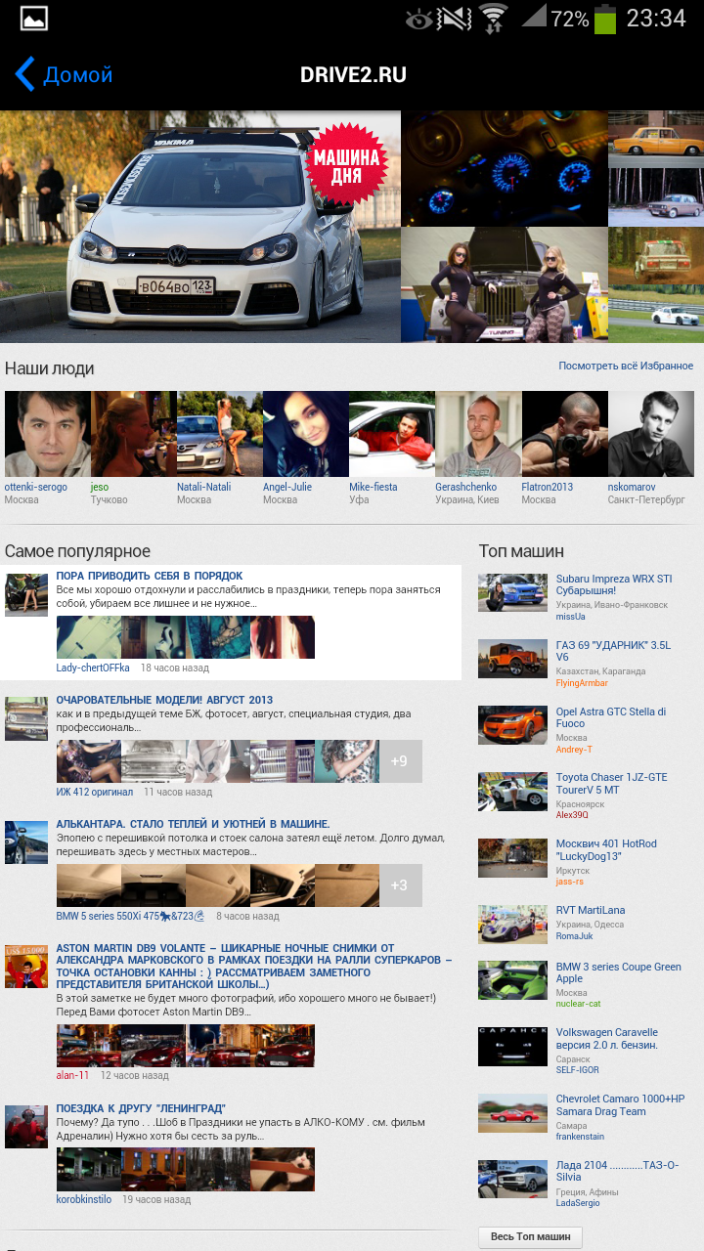
Task: Open the green BMW 3 series thumbnail
Action: [512, 980]
